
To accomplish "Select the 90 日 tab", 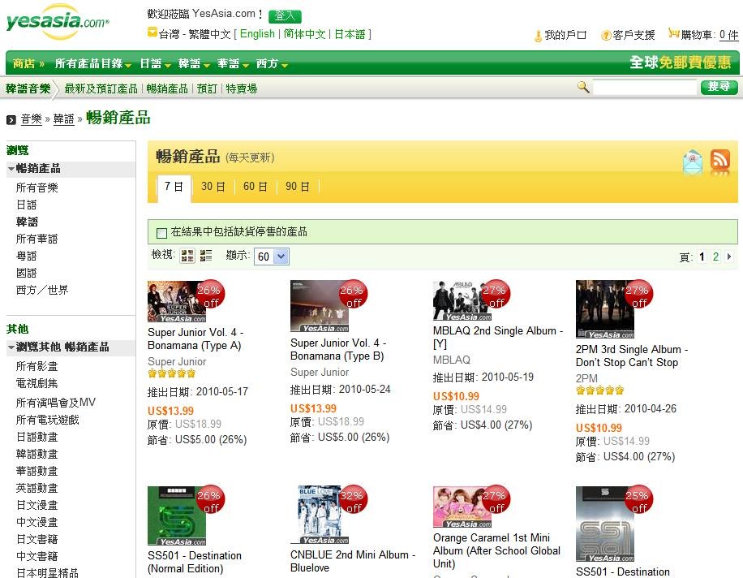I will [297, 187].
